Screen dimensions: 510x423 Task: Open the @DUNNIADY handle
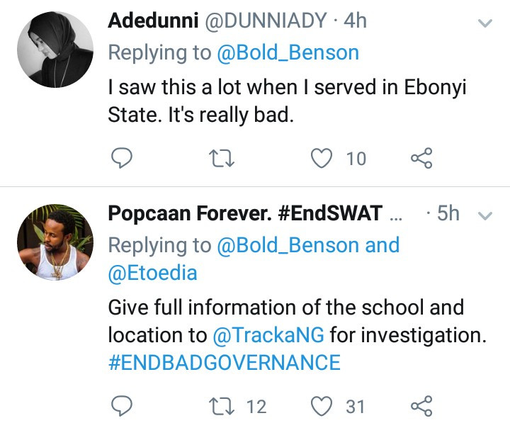coord(266,21)
